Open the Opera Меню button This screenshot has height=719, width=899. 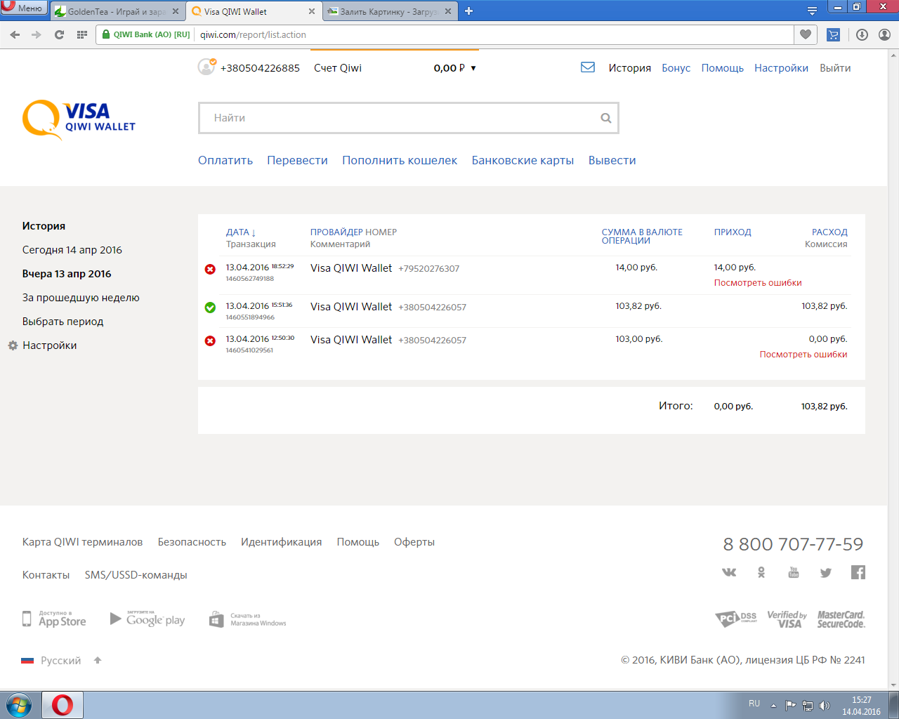24,8
